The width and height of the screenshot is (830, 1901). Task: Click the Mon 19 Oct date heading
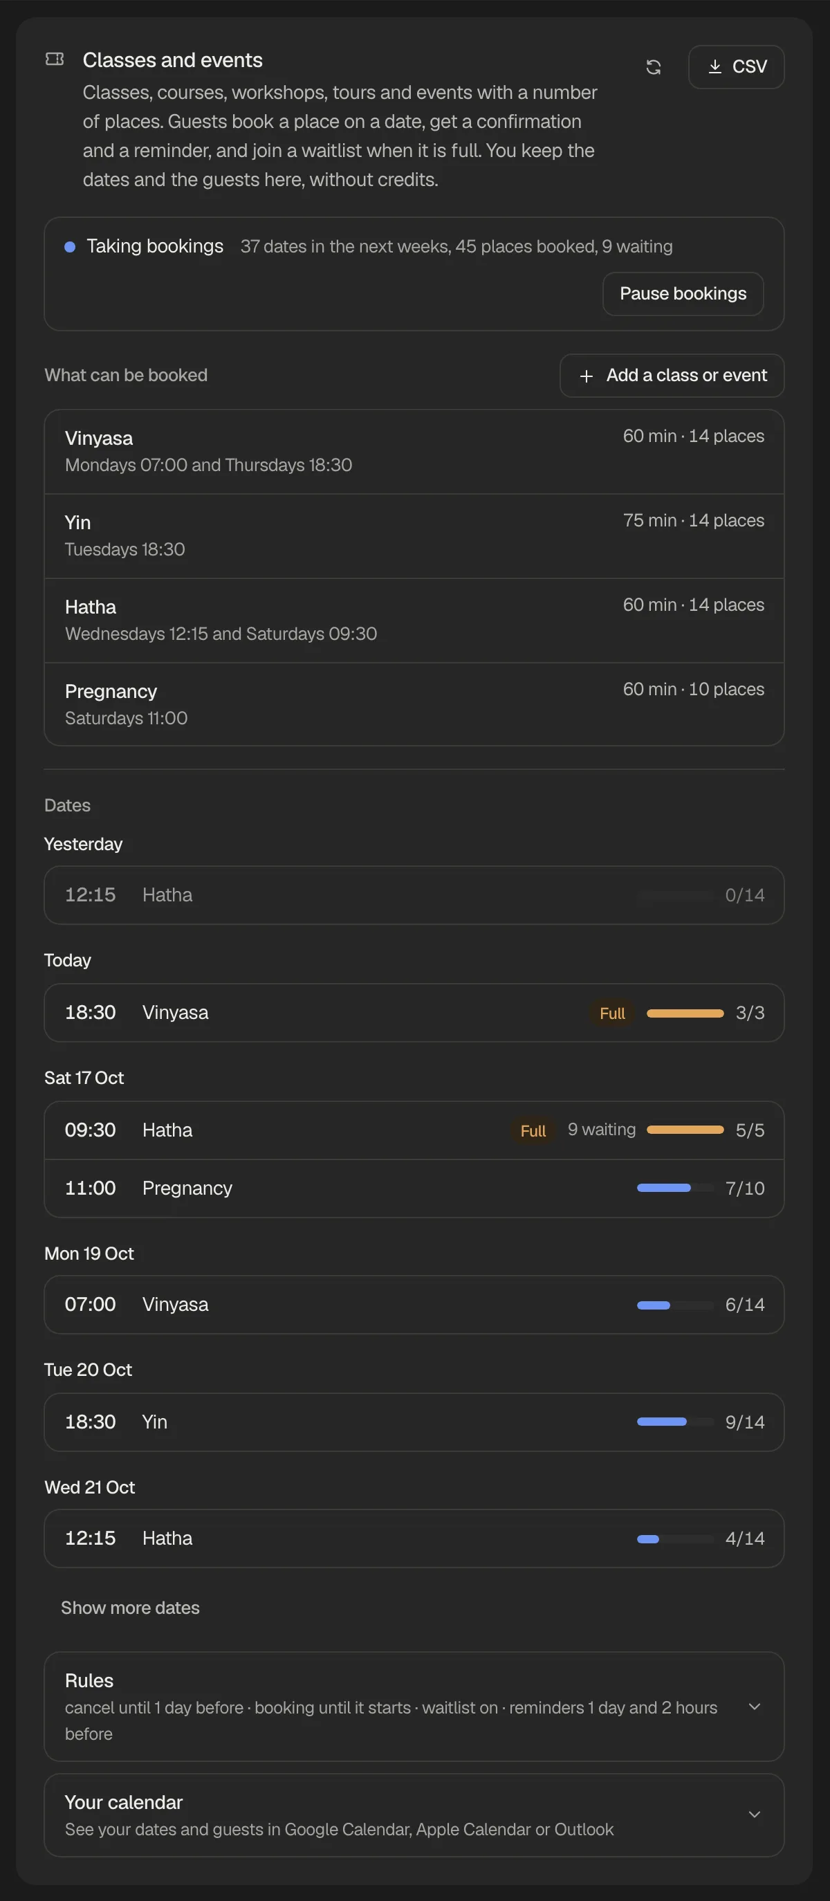(89, 1253)
